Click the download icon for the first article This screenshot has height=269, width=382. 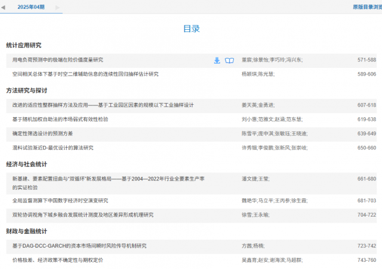pos(217,60)
